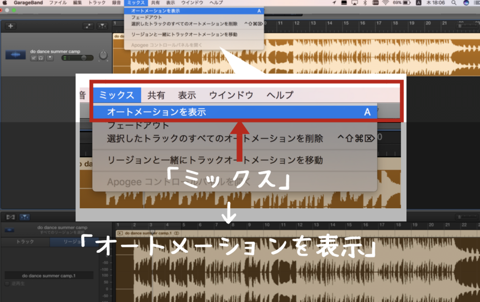Click the battery 69% indicator
The image size is (480, 302).
pos(402,3)
